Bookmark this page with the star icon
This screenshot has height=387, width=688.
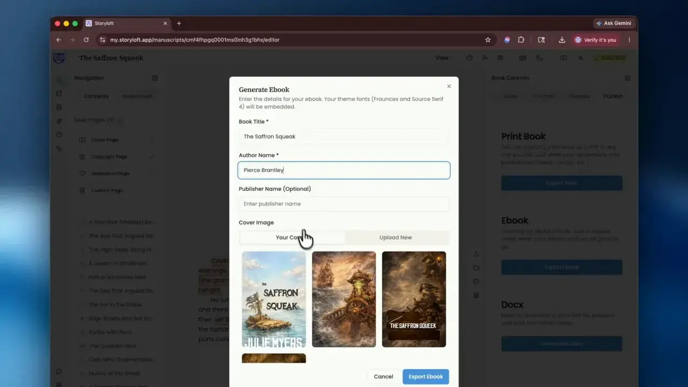(488, 40)
